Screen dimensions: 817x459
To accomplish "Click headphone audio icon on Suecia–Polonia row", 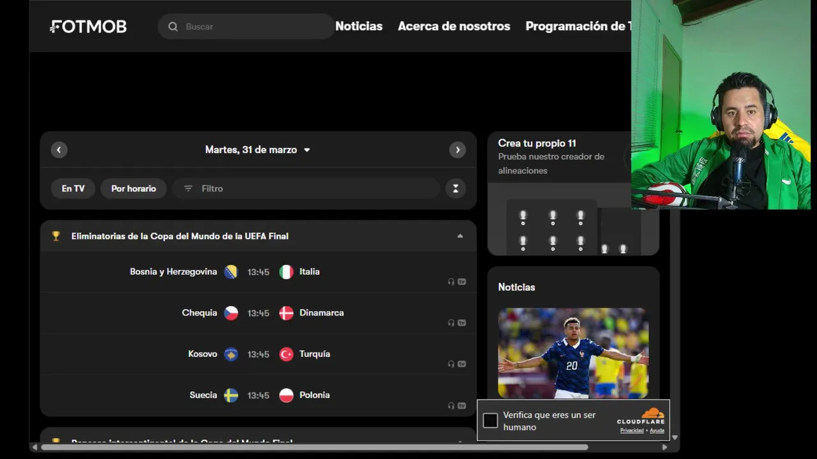I will pyautogui.click(x=451, y=405).
